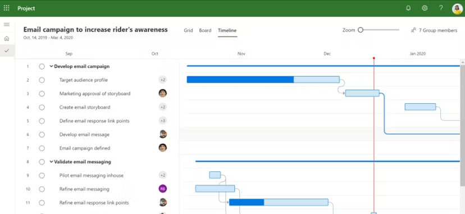The image size is (465, 214).
Task: Open the Email campaign defined task
Action: [85, 148]
